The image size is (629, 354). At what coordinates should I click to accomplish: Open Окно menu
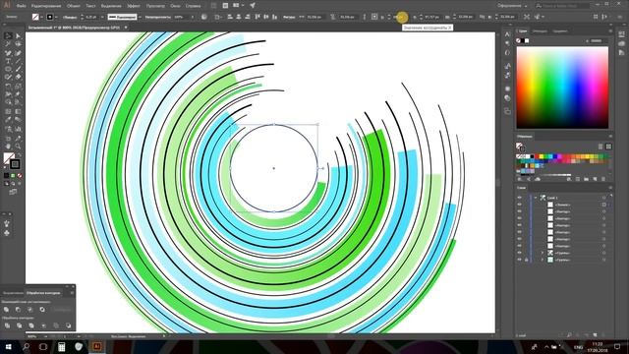(x=175, y=6)
